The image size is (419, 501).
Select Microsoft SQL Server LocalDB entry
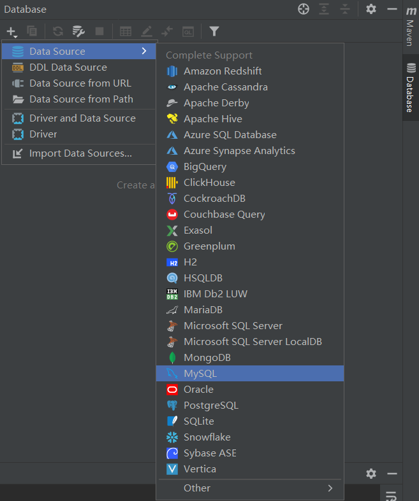pos(250,342)
